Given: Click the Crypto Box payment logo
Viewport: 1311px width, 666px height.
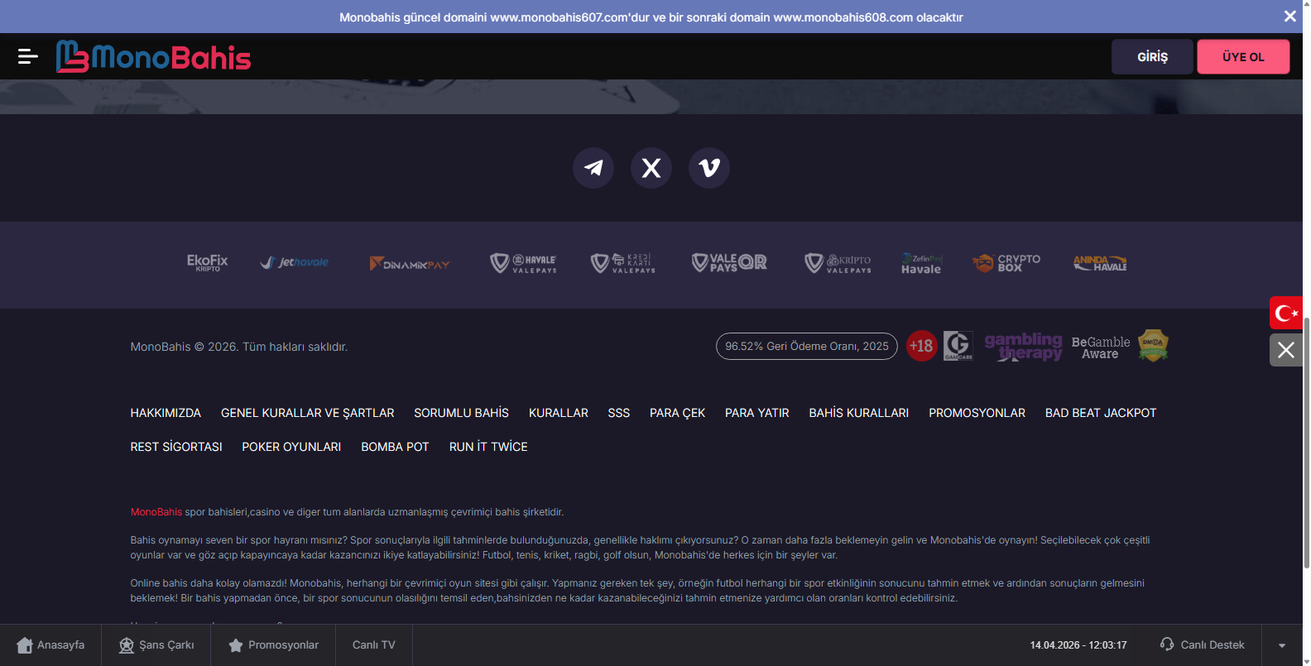Looking at the screenshot, I should tap(1006, 263).
